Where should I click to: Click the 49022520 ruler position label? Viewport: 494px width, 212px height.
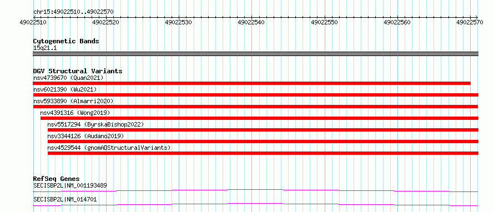(x=106, y=22)
